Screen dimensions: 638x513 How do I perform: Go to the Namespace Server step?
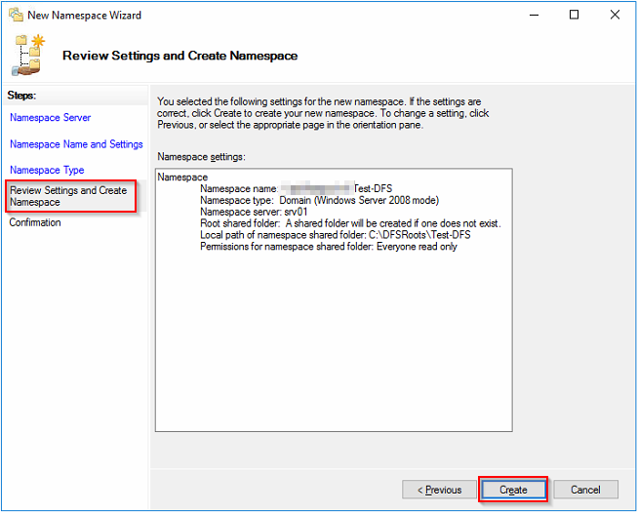click(50, 118)
